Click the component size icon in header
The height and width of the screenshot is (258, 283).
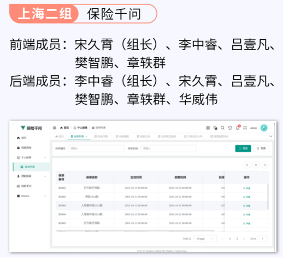(208, 128)
